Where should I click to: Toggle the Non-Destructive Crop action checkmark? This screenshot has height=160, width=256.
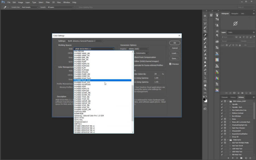pos(222,110)
